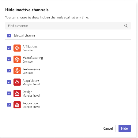The width and height of the screenshot is (138, 138).
Task: Click the Contoso icon beside Affiliations
Action: click(17, 48)
